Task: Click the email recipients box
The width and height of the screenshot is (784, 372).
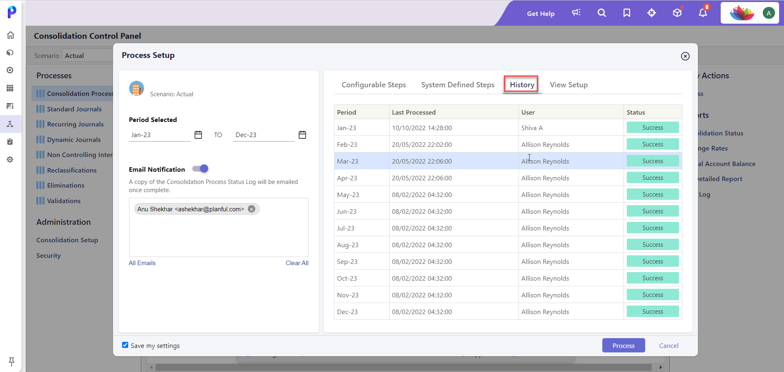Action: click(218, 227)
